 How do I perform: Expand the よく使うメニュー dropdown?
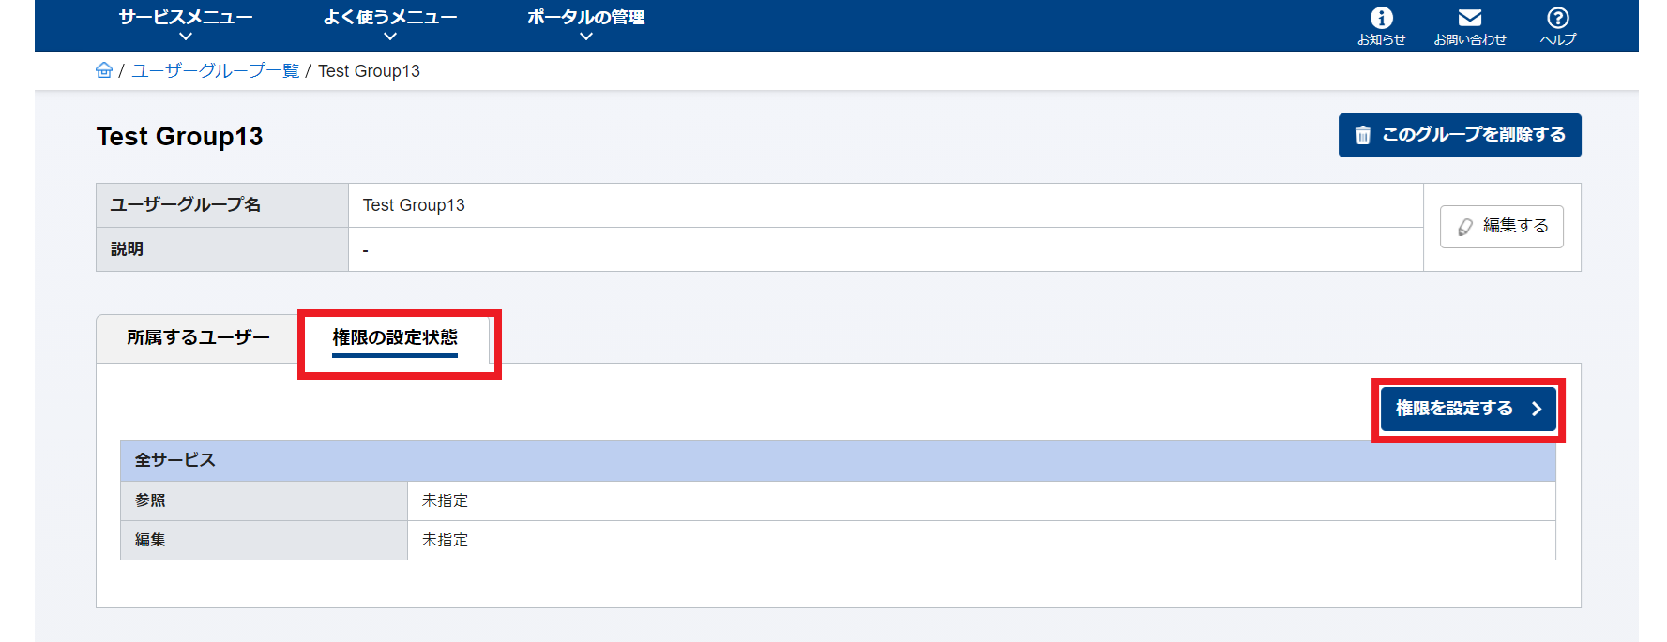[390, 25]
